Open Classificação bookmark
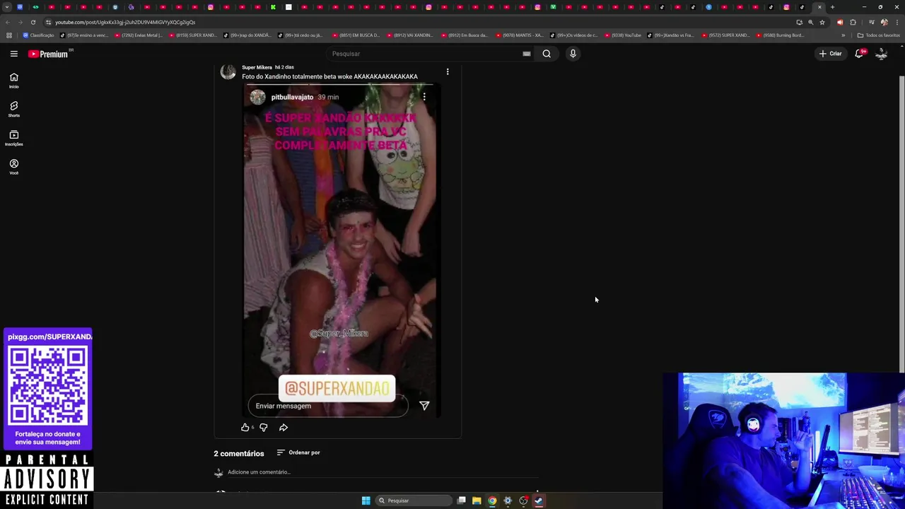Screen dimensions: 905x509 pos(38,35)
